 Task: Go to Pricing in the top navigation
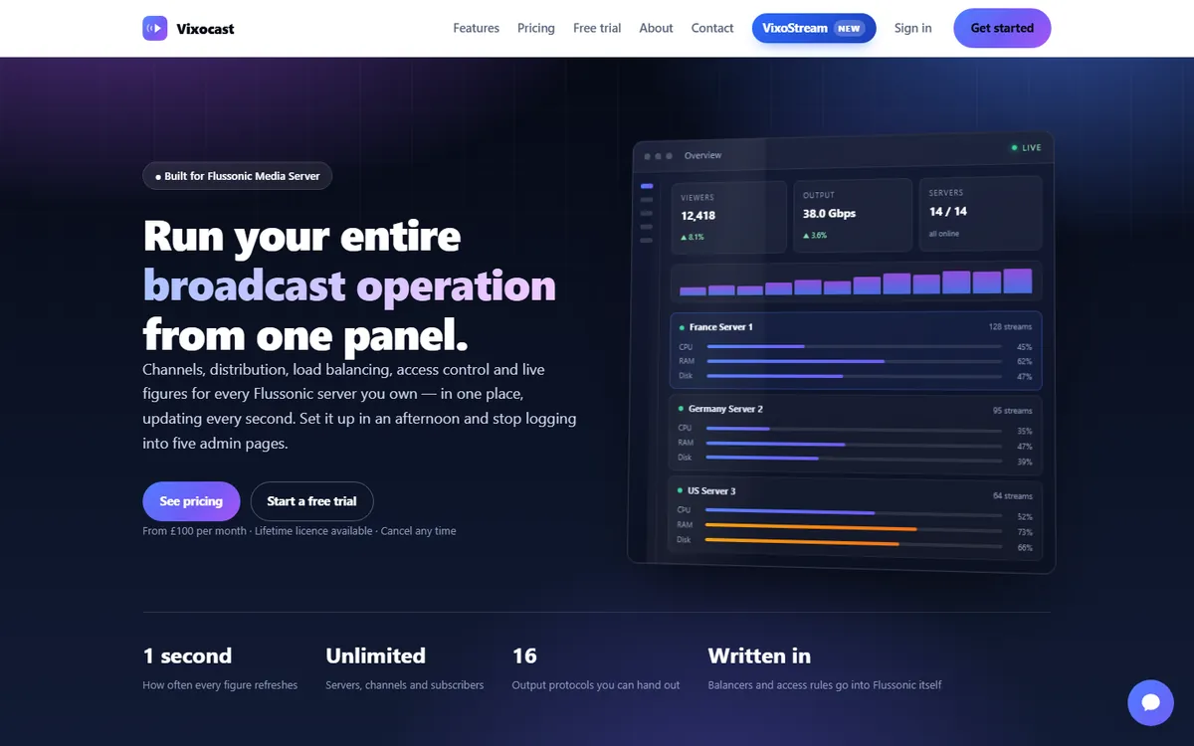click(536, 28)
